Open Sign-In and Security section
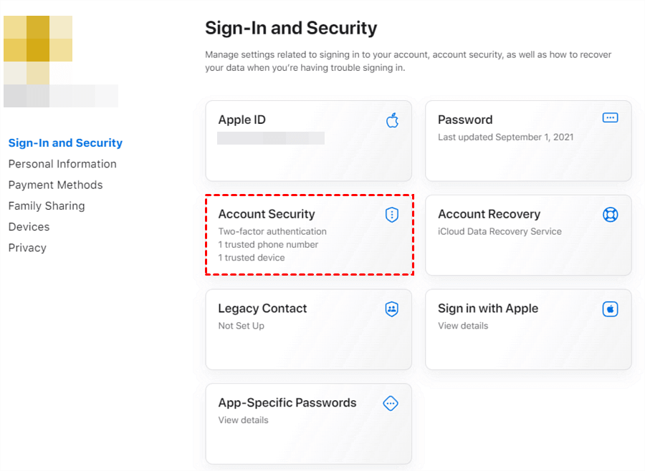The image size is (645, 471). coord(65,143)
